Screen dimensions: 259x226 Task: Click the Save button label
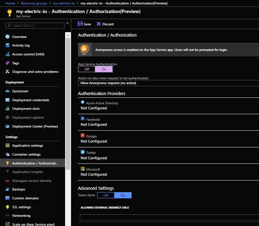click(87, 24)
